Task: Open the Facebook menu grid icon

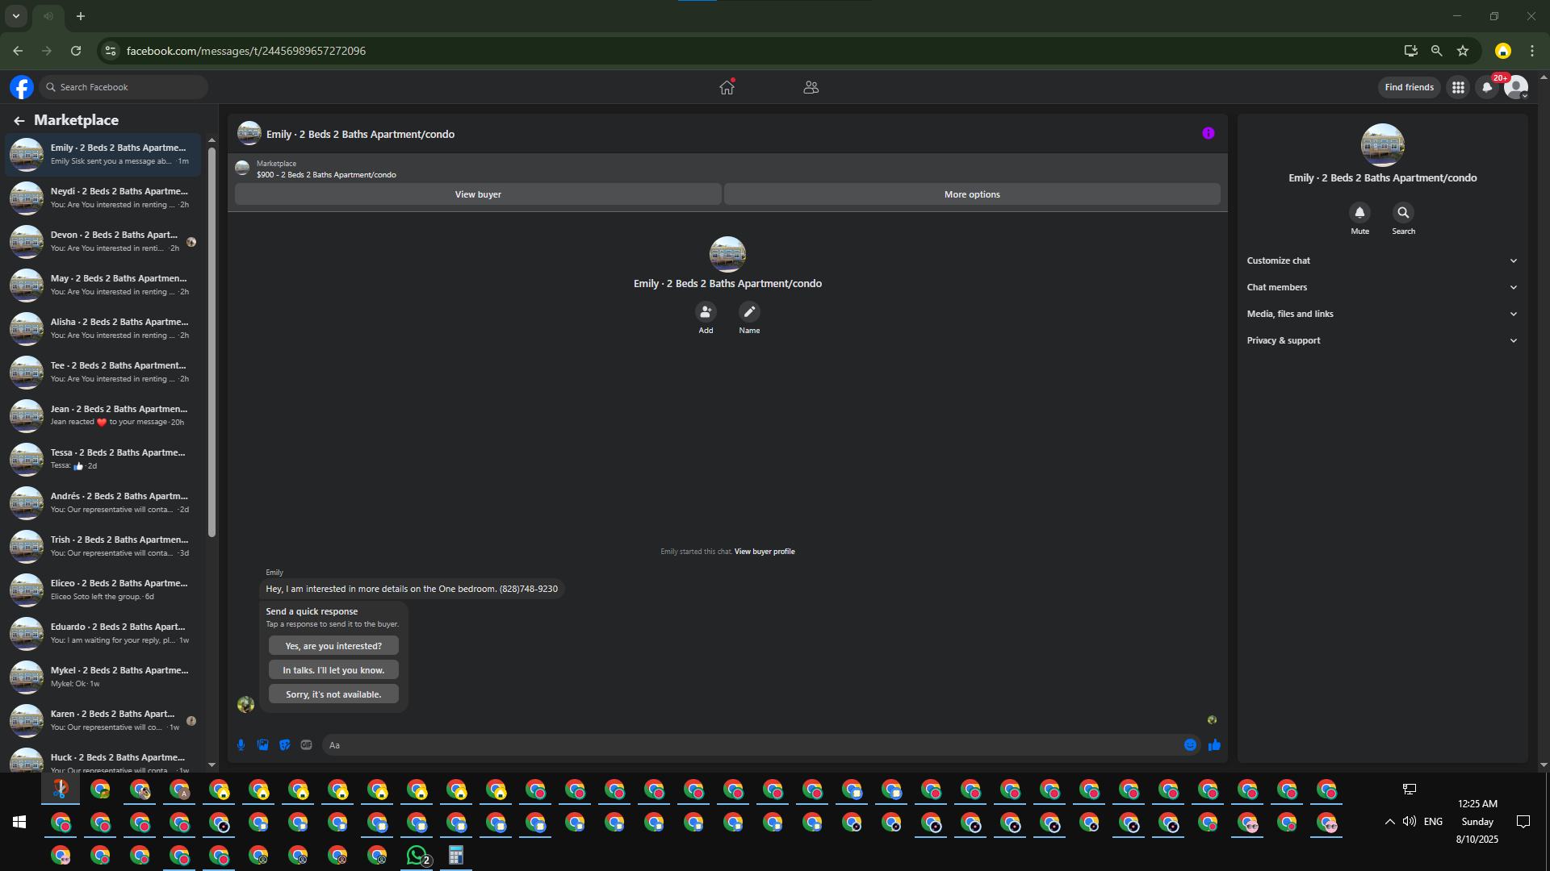Action: (1458, 87)
